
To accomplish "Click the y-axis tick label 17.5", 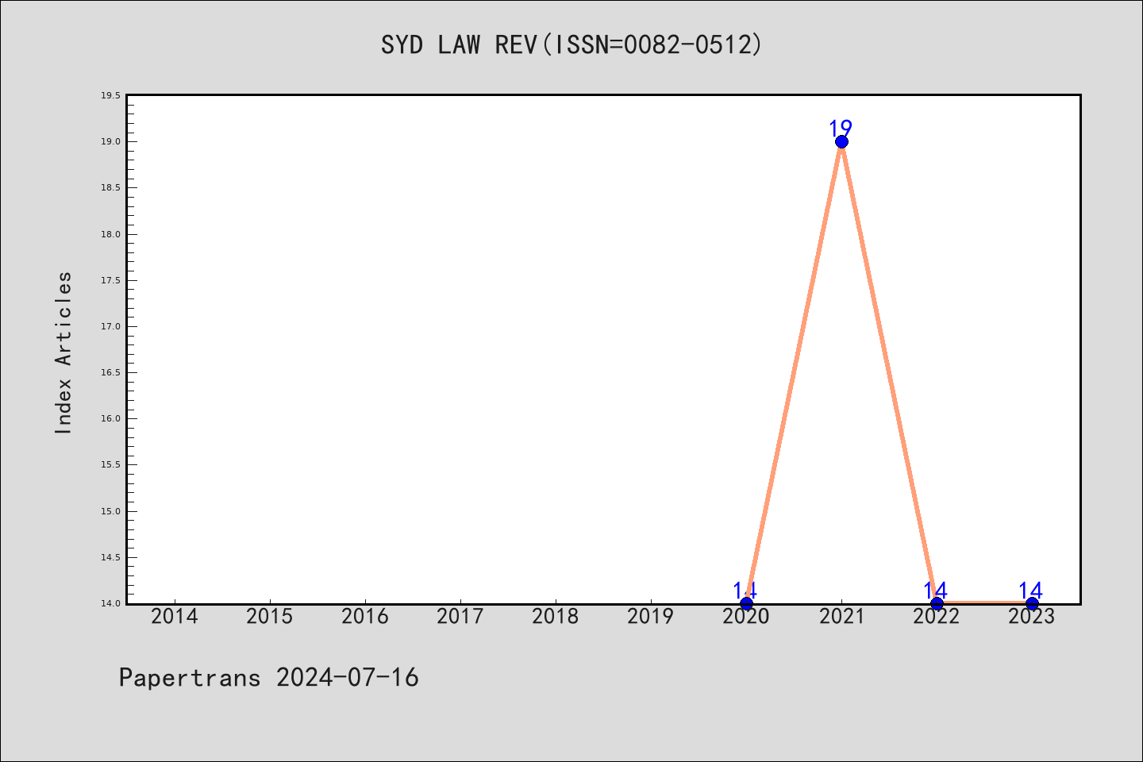I will 110,280.
